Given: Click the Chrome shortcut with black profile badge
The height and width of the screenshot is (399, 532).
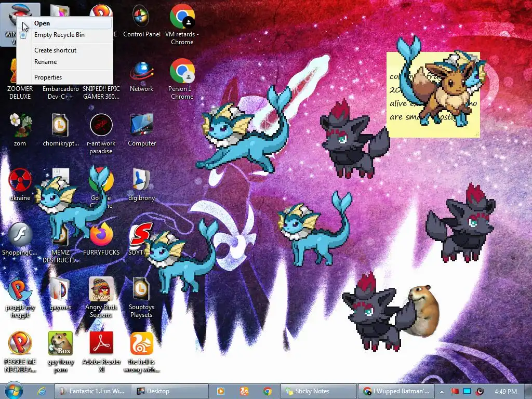Looking at the screenshot, I should point(182,25).
